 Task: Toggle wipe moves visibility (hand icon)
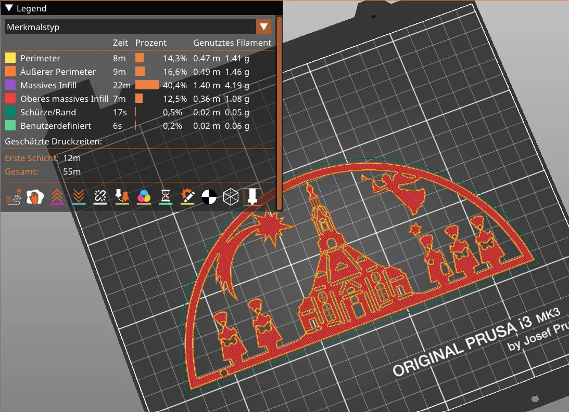(35, 196)
